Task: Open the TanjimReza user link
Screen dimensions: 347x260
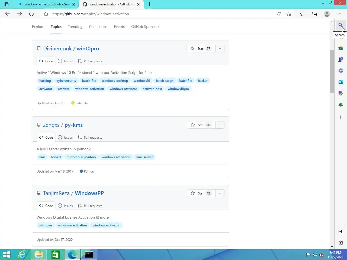Action: point(56,193)
